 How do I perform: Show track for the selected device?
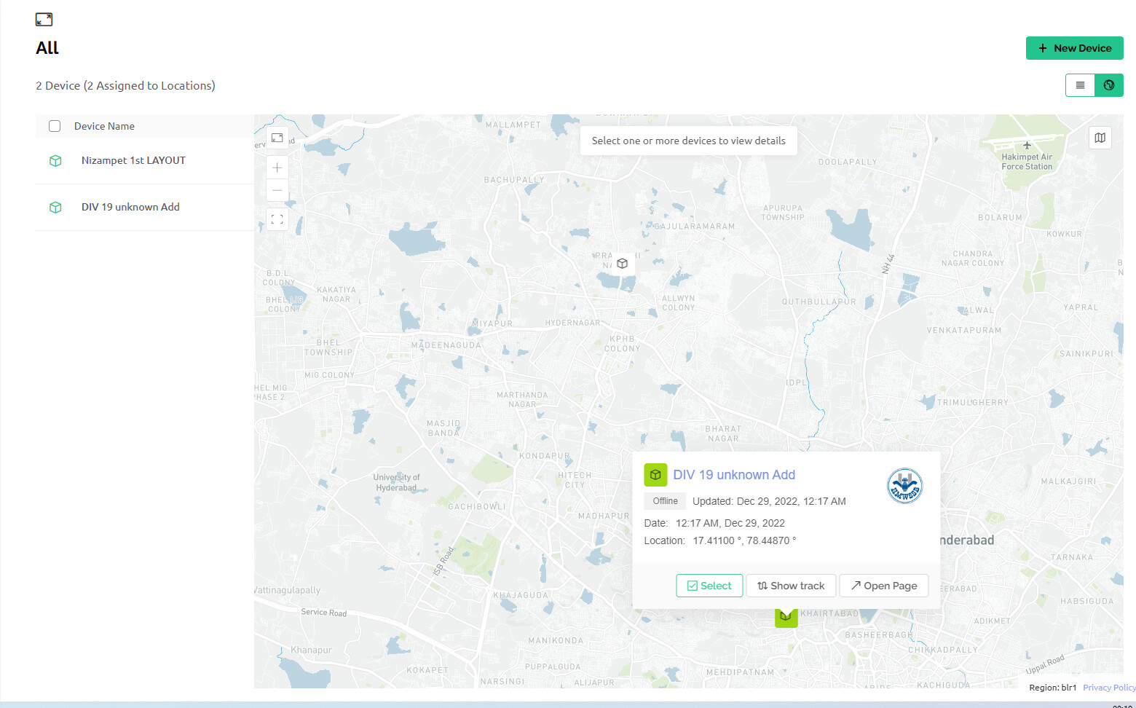pos(791,585)
